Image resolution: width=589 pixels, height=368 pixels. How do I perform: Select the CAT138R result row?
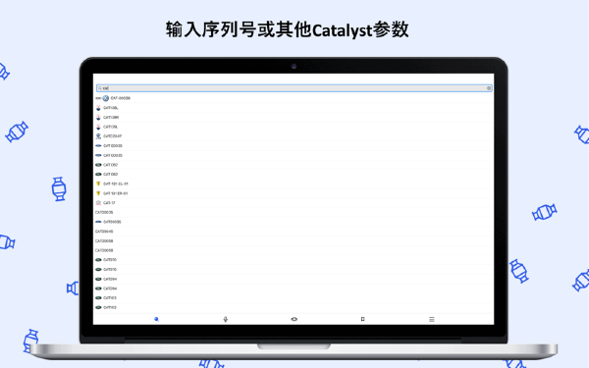pyautogui.click(x=294, y=117)
